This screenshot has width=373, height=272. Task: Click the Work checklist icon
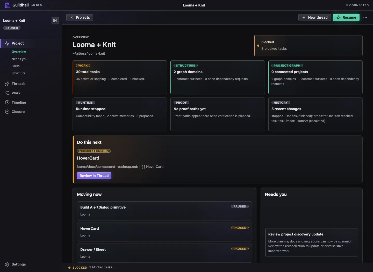coord(7,93)
